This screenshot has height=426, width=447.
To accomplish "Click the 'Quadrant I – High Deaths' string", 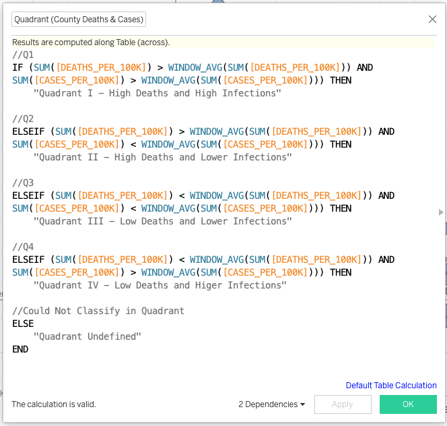I will coord(157,93).
